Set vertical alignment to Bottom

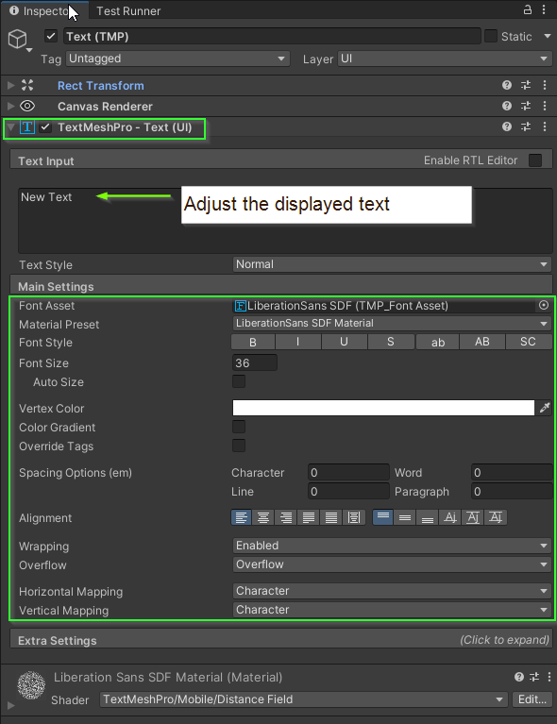(x=428, y=517)
